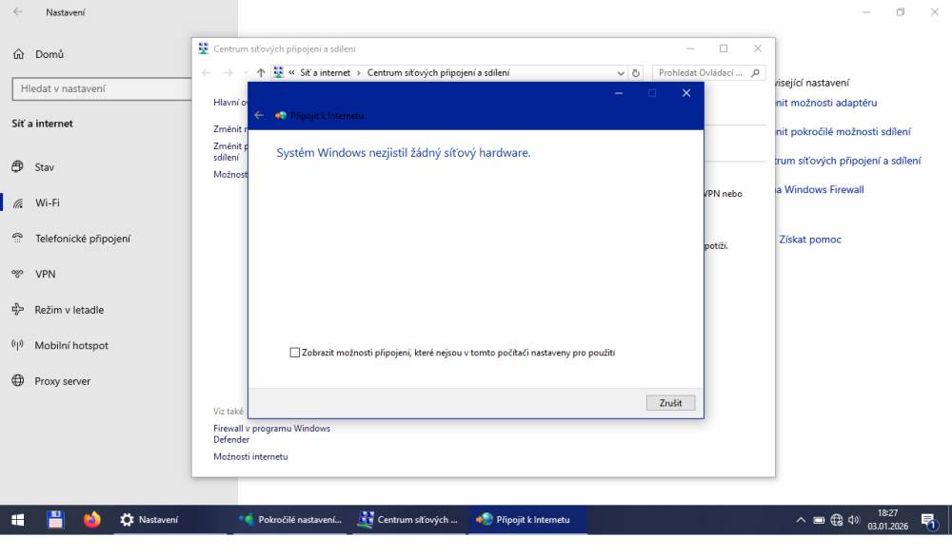This screenshot has height=557, width=952.
Task: Click the volume speaker icon in tray
Action: coord(854,520)
